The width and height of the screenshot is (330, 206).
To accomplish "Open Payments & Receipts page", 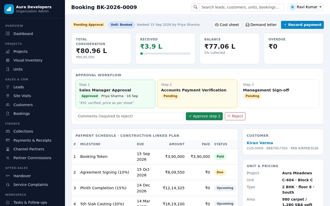I will [x=32, y=140].
